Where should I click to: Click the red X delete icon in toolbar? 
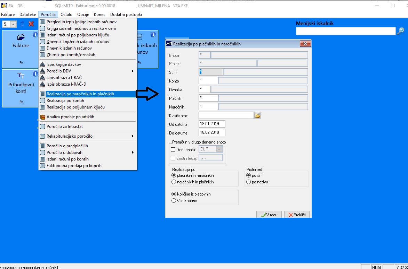pos(31,24)
